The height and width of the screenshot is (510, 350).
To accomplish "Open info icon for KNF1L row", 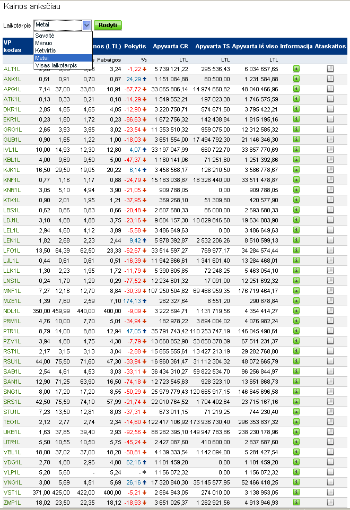I will coord(296,179).
